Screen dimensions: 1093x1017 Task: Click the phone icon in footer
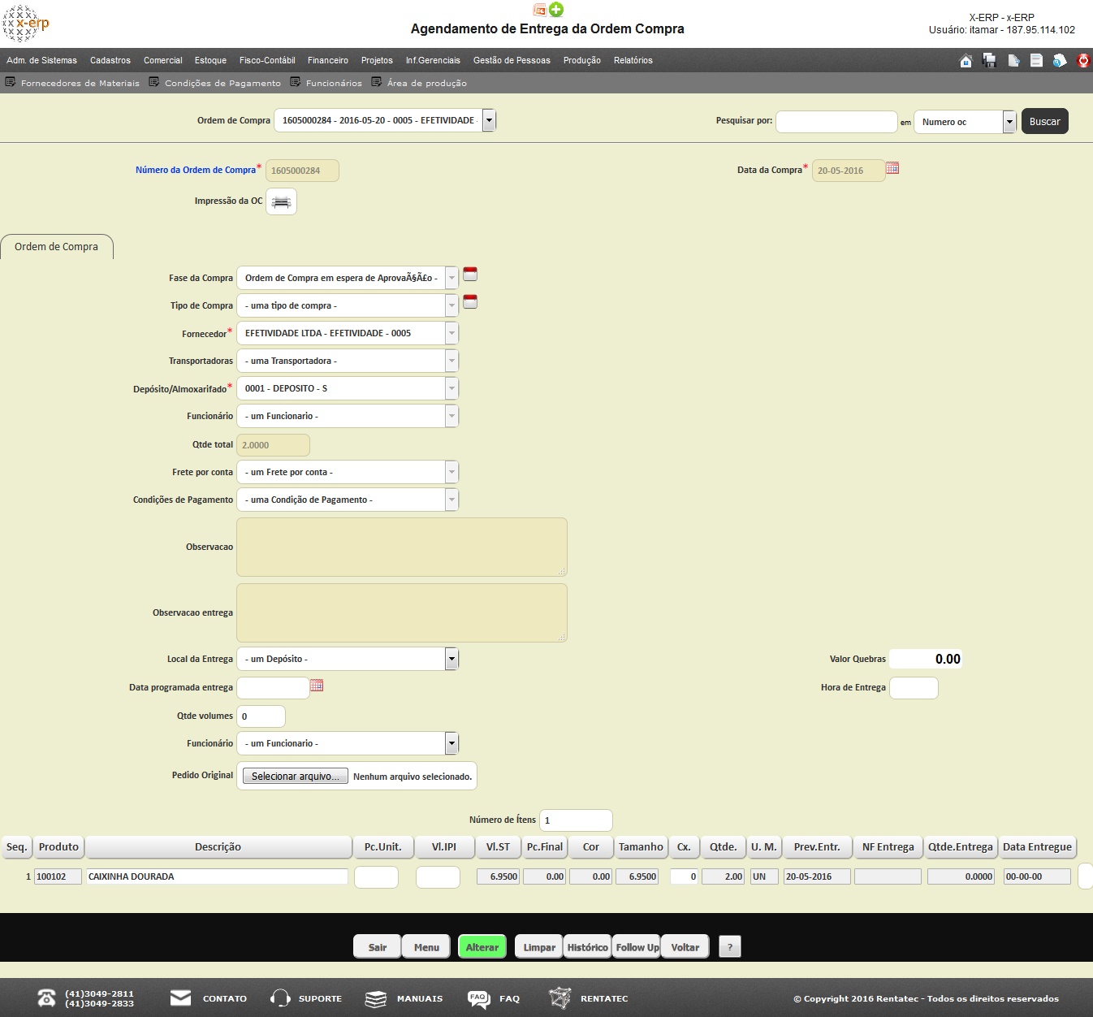pos(47,998)
